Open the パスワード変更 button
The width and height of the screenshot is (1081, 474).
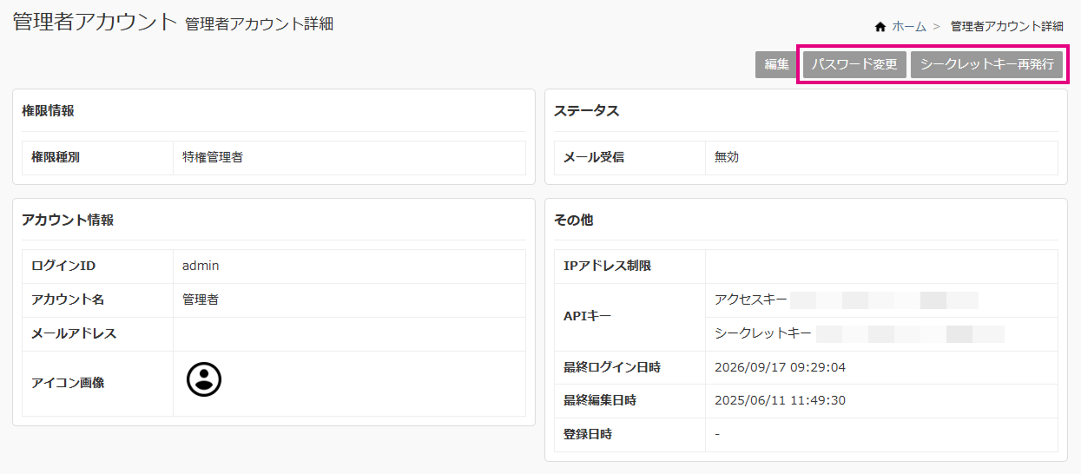click(x=854, y=64)
